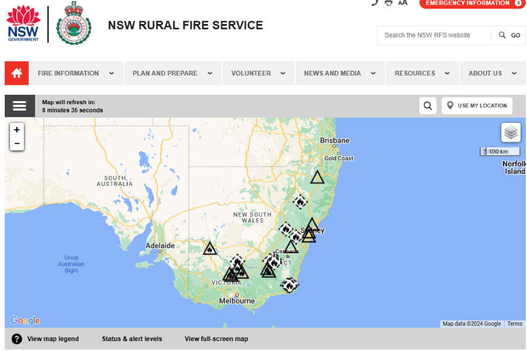Click the Google logo on map
The height and width of the screenshot is (351, 527).
[x=25, y=321]
